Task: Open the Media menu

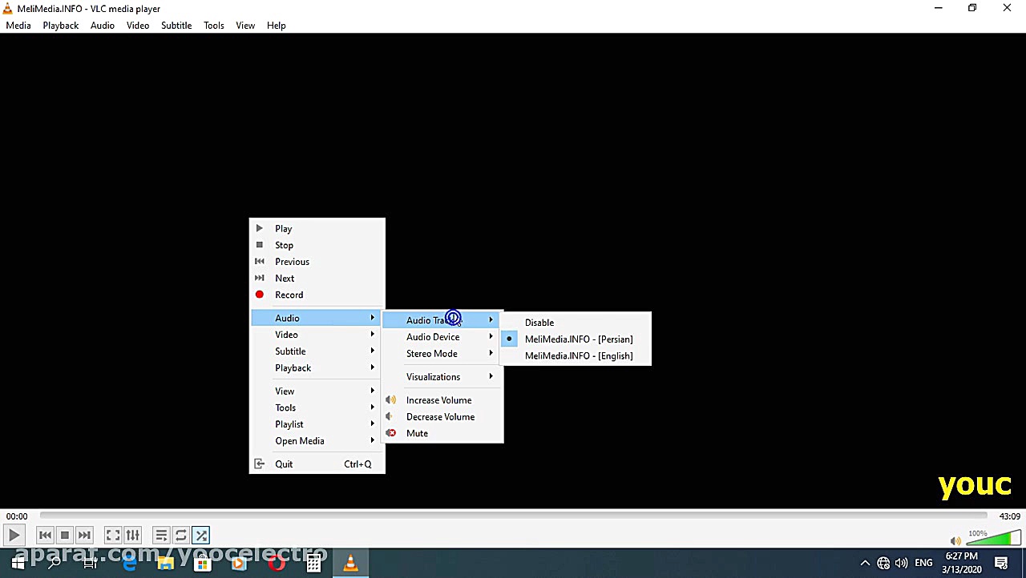Action: [x=18, y=26]
